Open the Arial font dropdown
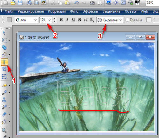The height and width of the screenshot is (138, 159). pos(26,20)
